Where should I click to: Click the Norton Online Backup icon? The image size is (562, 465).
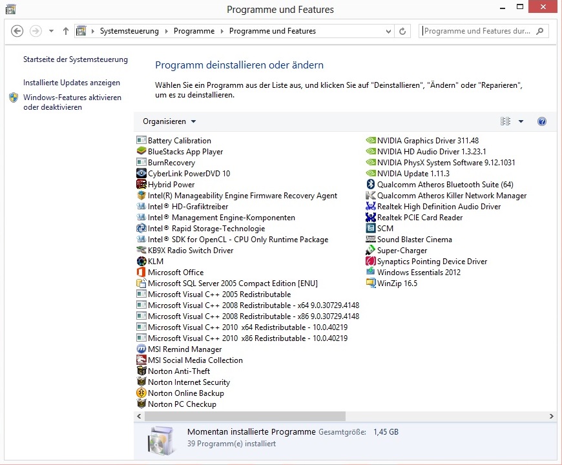click(x=141, y=393)
